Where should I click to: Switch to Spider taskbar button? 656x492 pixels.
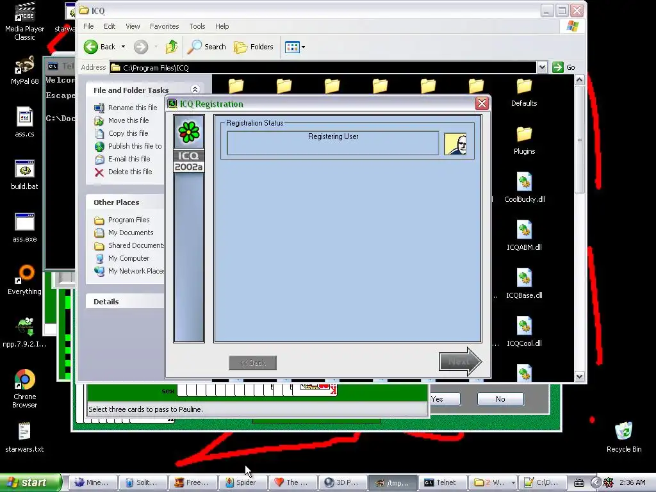(x=242, y=482)
